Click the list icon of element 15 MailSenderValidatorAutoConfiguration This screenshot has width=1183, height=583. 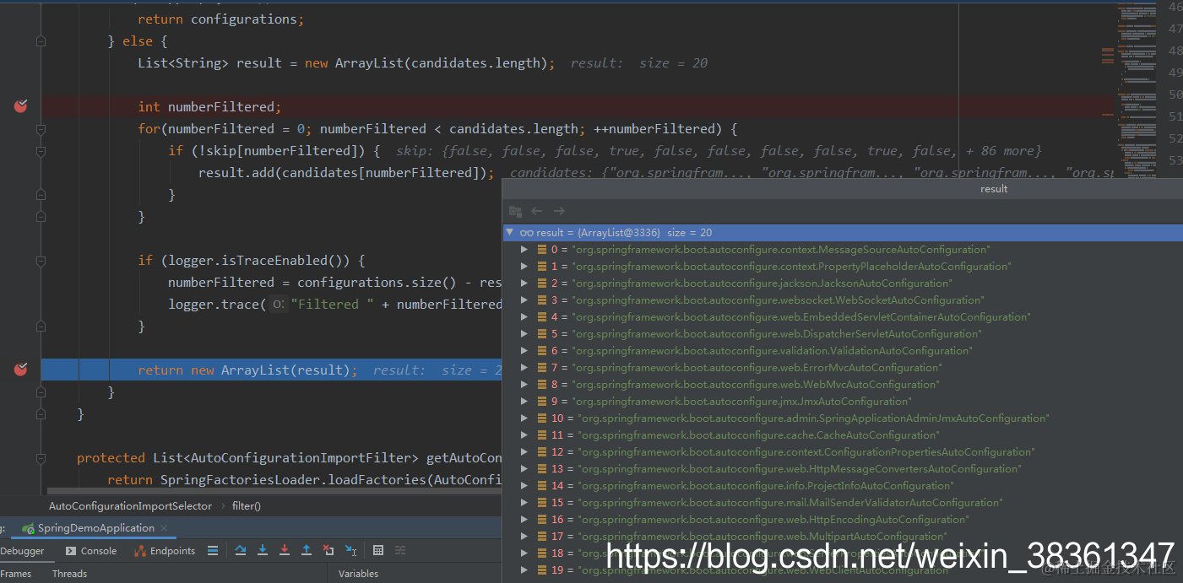(542, 502)
